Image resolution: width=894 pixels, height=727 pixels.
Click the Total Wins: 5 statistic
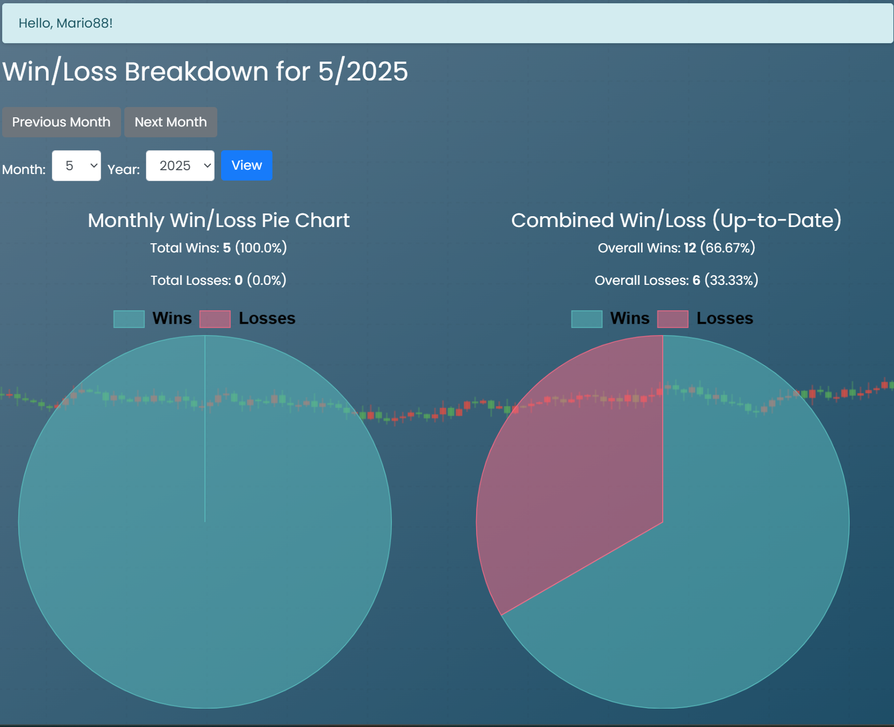218,248
